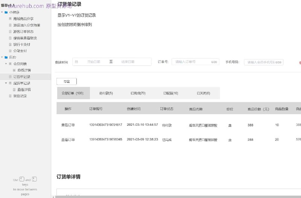Collapse the 后台 folder arrow
This screenshot has width=301, height=198.
(x=2, y=57)
